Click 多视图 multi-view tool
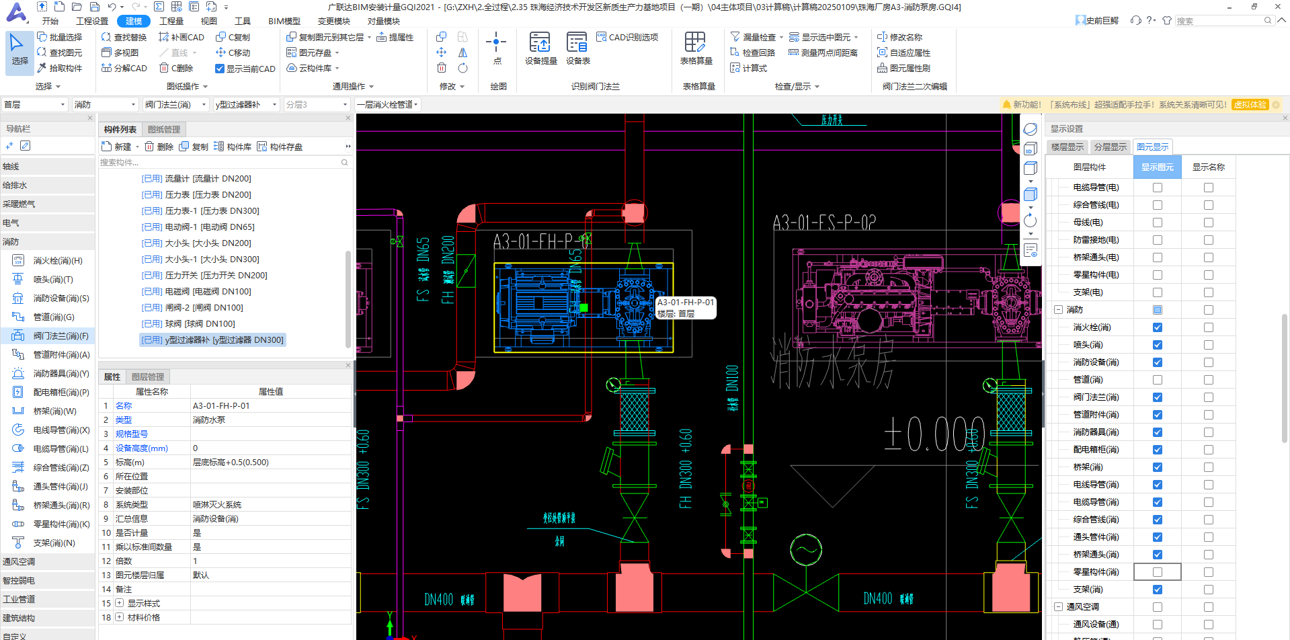Viewport: 1290px width, 640px height. click(120, 52)
